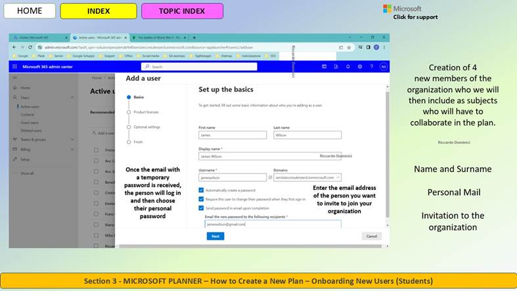Screen dimensions: 517x291
Task: Click the Cancel button
Action: tap(372, 236)
